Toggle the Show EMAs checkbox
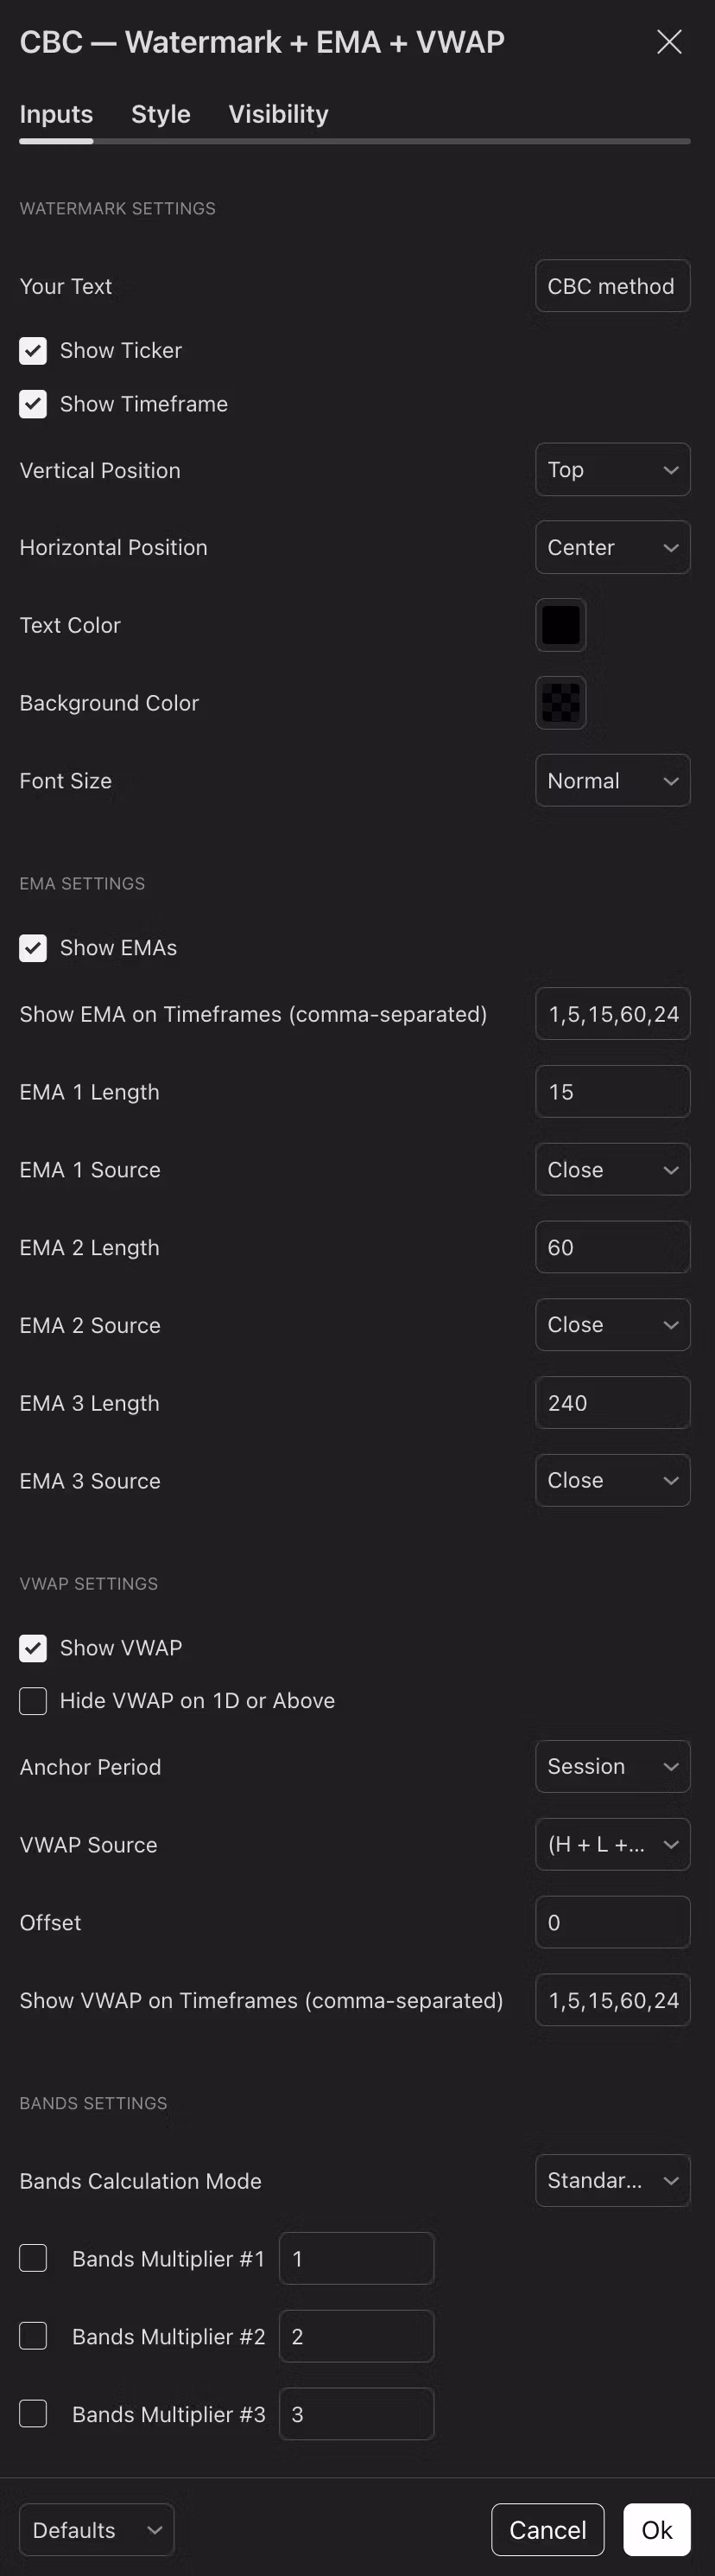The height and width of the screenshot is (2576, 715). (33, 948)
